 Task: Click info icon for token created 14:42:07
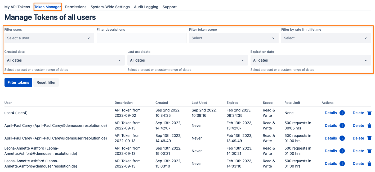[x=342, y=125]
